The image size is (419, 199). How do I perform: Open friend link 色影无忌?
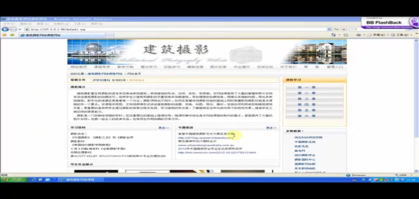point(301,146)
